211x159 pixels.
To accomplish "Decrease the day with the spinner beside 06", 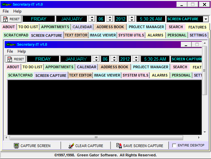I will point(110,21).
